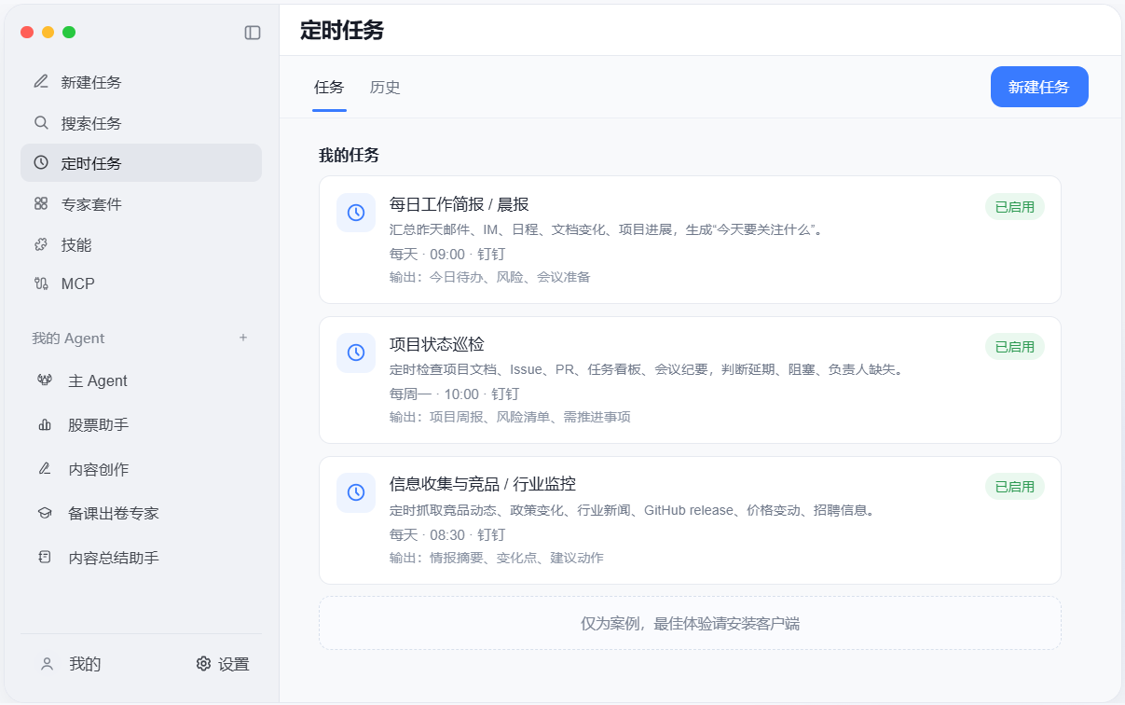Click description starting 定时检查项目文档
This screenshot has width=1125, height=705.
647,369
